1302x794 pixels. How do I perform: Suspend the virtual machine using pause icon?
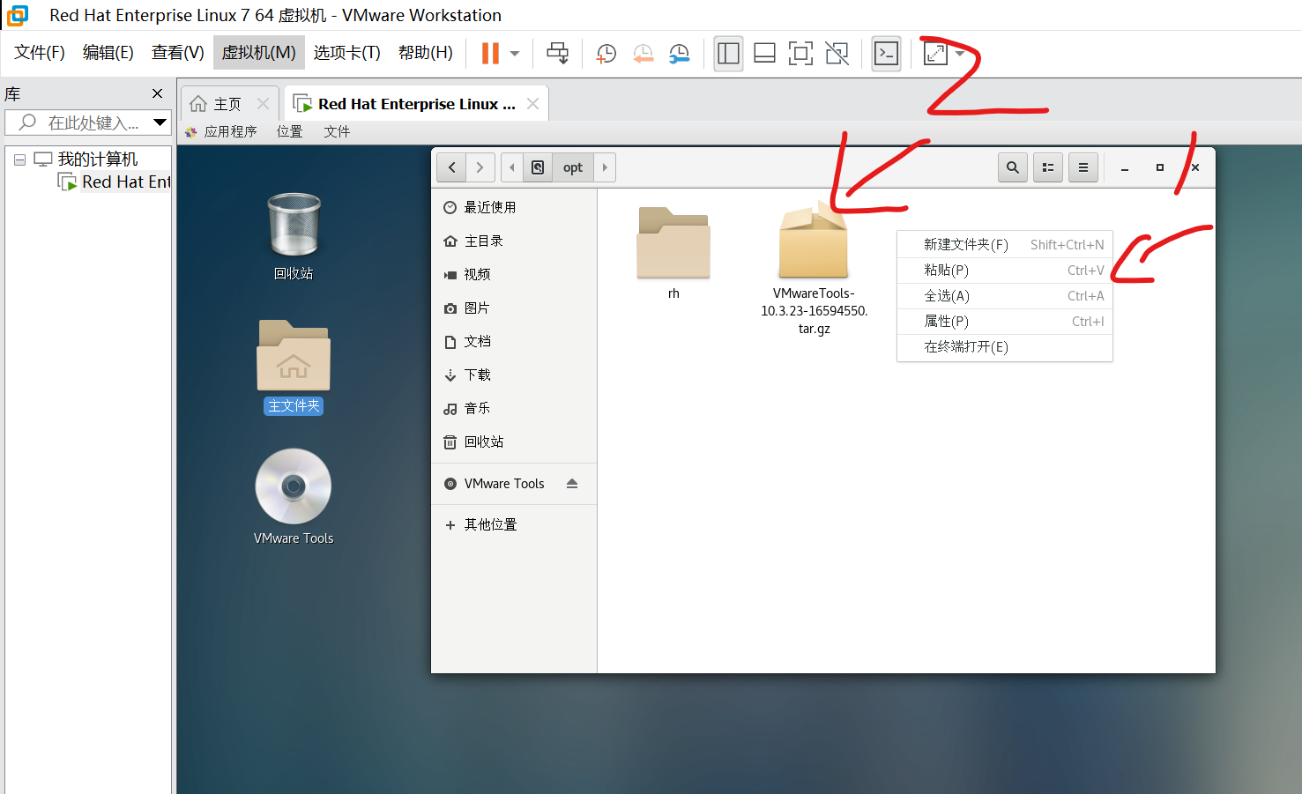490,53
